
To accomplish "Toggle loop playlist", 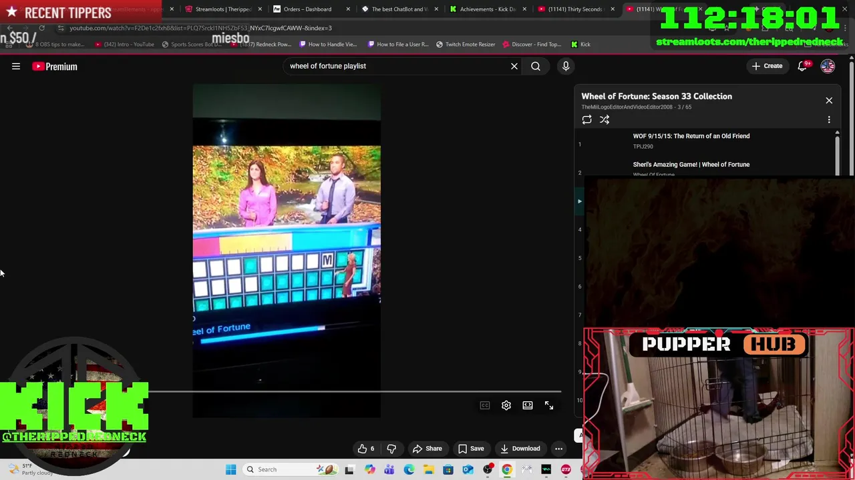I will click(586, 119).
